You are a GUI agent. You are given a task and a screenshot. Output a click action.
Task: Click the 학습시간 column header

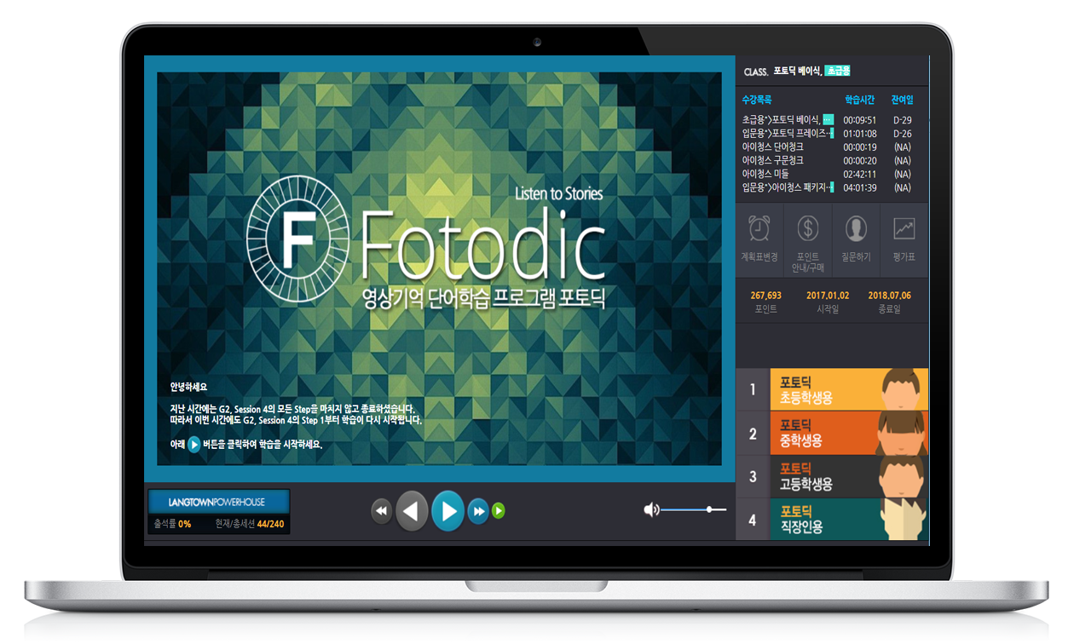tap(859, 100)
